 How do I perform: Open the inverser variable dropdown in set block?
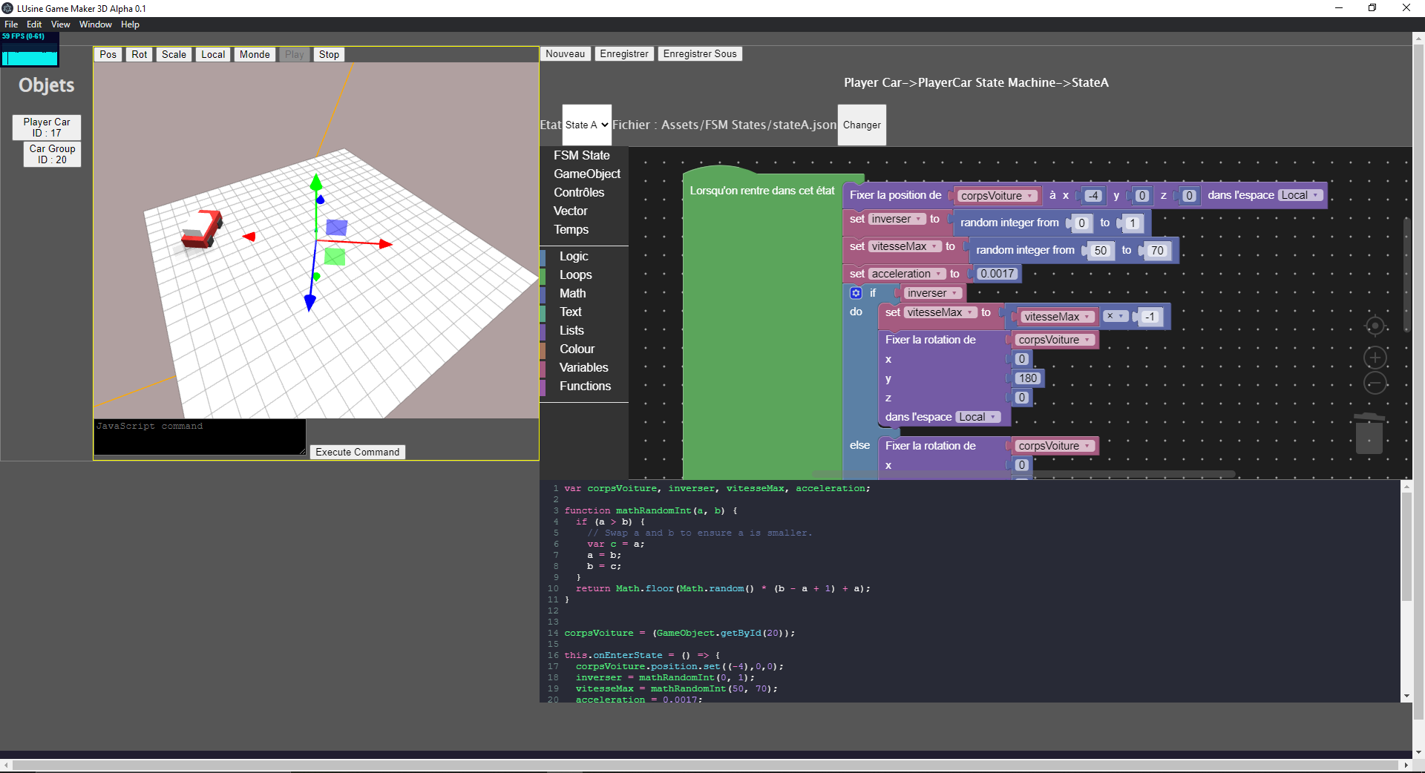click(x=897, y=219)
